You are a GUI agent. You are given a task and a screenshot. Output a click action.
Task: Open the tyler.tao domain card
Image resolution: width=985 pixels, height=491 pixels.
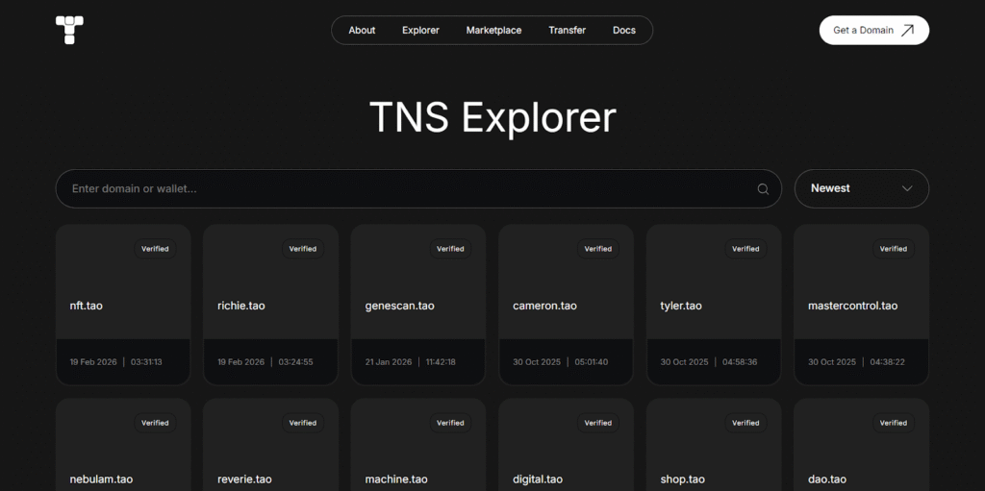click(x=713, y=306)
